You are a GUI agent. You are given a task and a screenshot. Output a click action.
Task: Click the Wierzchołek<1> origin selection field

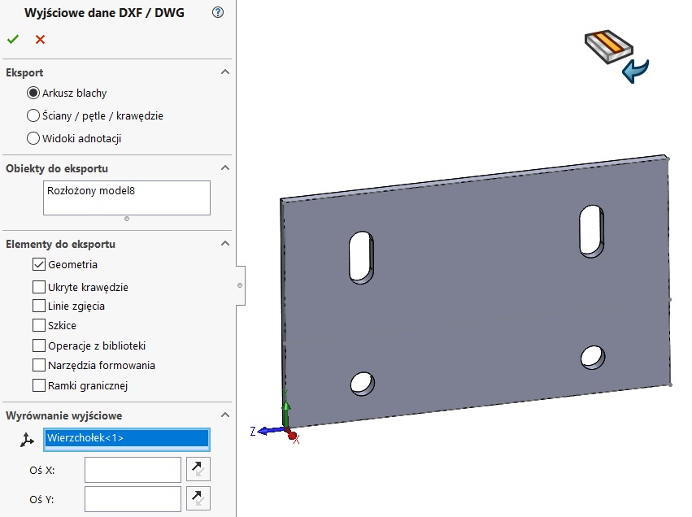coord(127,439)
